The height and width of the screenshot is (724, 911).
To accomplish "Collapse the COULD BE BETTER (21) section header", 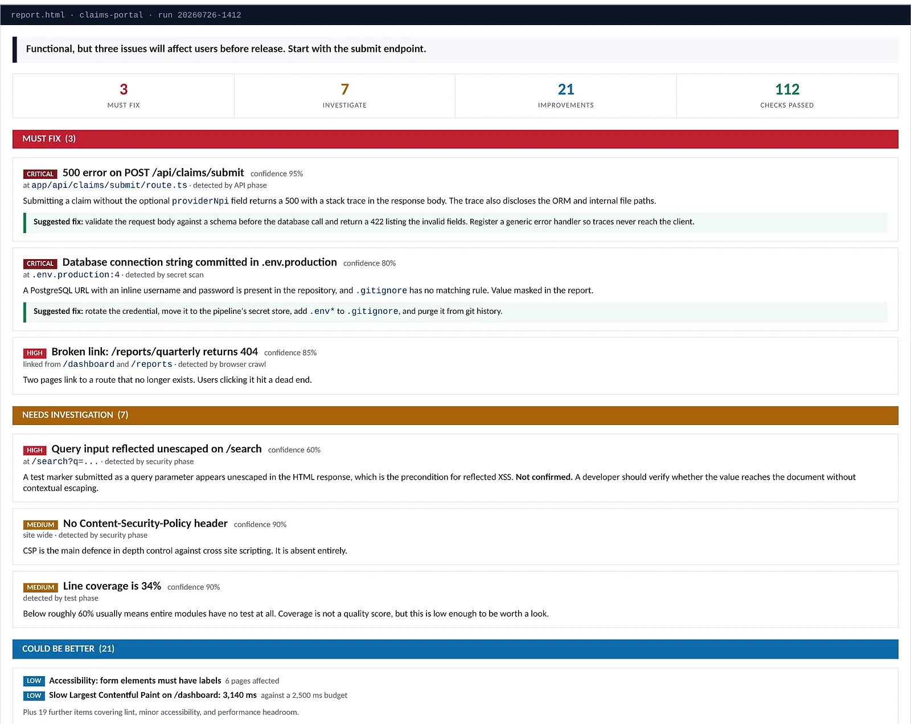I will (455, 649).
